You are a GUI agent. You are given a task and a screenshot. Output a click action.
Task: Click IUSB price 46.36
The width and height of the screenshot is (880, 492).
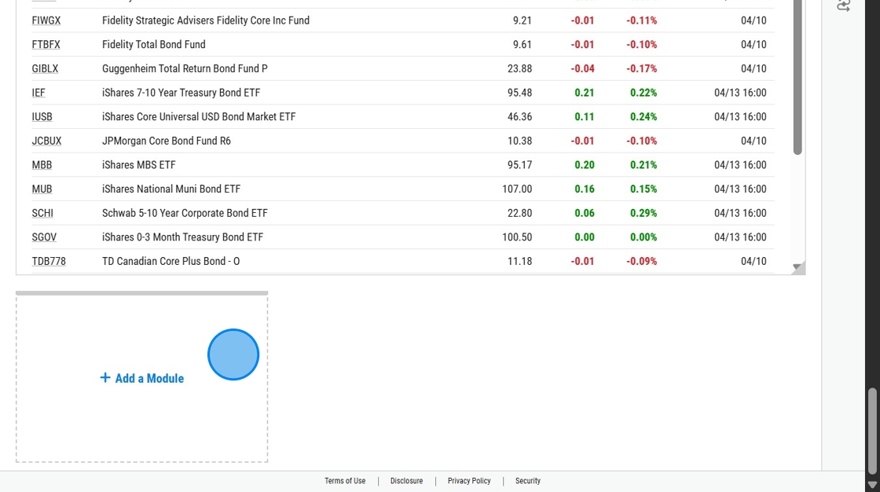(519, 117)
